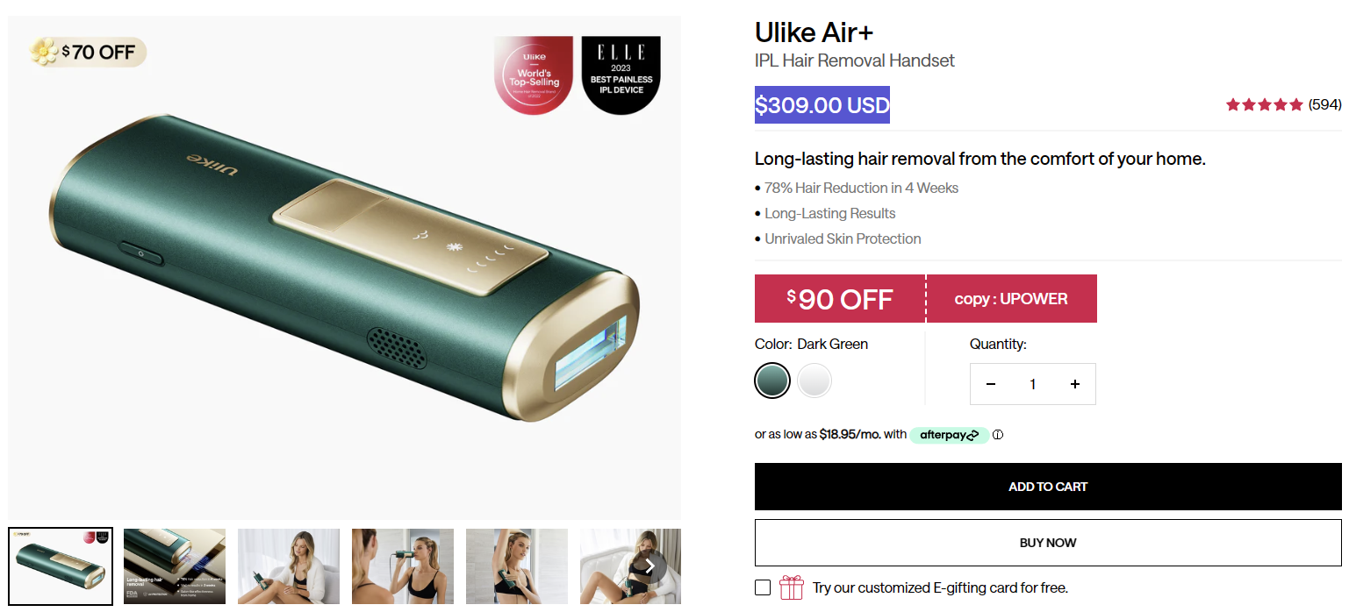Image resolution: width=1349 pixels, height=612 pixels.
Task: Click the ADD TO CART button
Action: (1048, 487)
